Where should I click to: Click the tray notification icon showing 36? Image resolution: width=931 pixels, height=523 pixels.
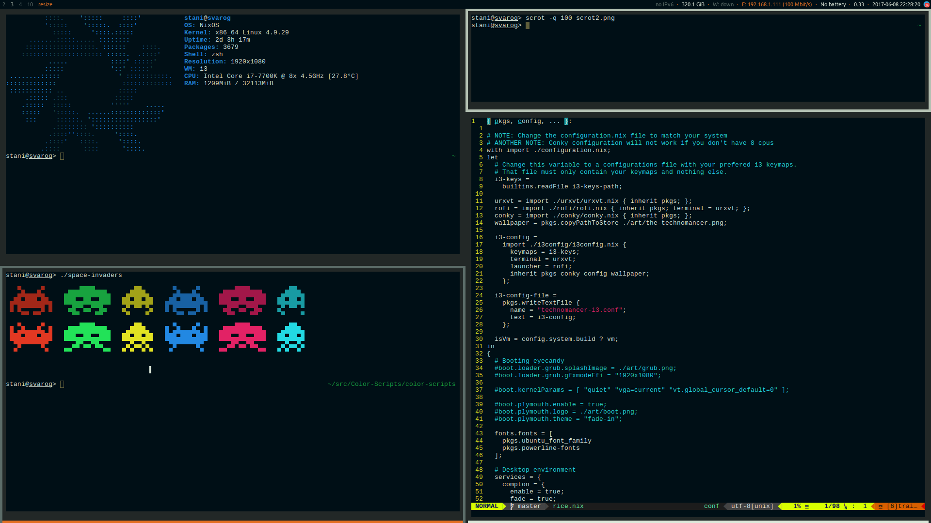click(x=927, y=4)
